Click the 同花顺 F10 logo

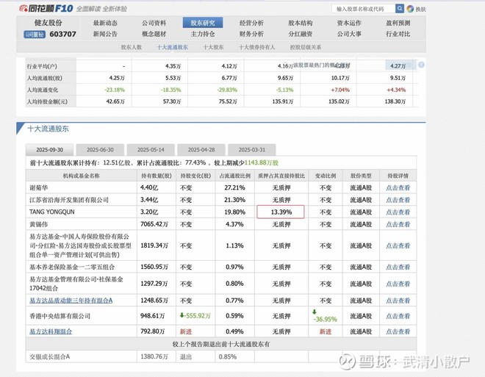46,8
